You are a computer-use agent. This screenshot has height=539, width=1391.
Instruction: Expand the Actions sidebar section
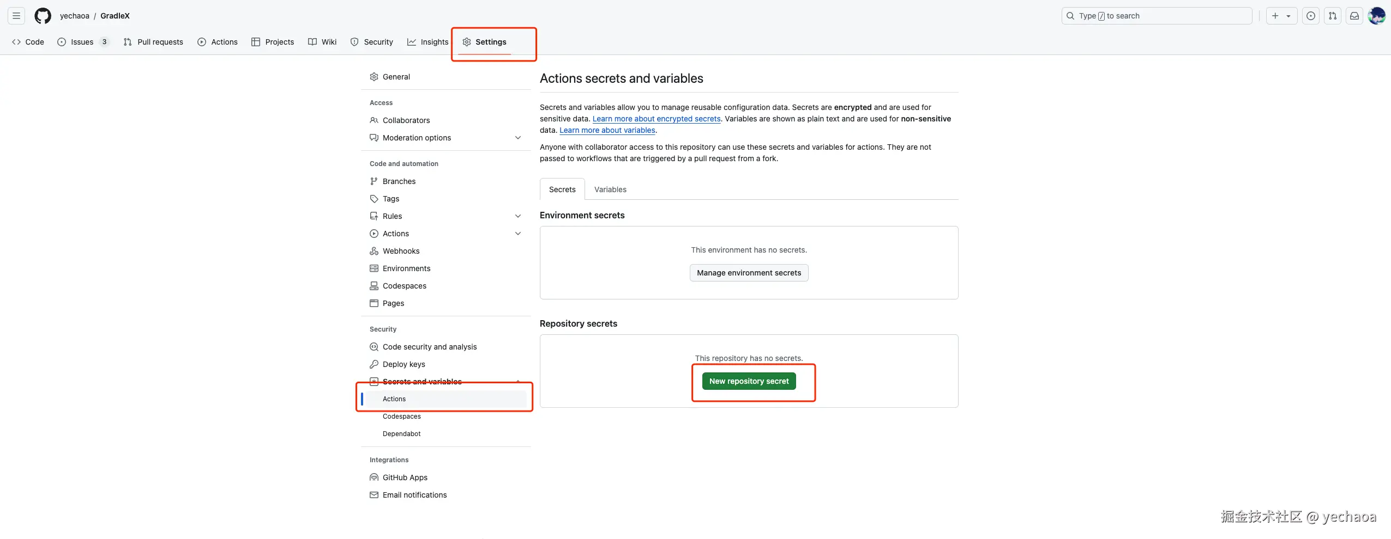pyautogui.click(x=517, y=234)
